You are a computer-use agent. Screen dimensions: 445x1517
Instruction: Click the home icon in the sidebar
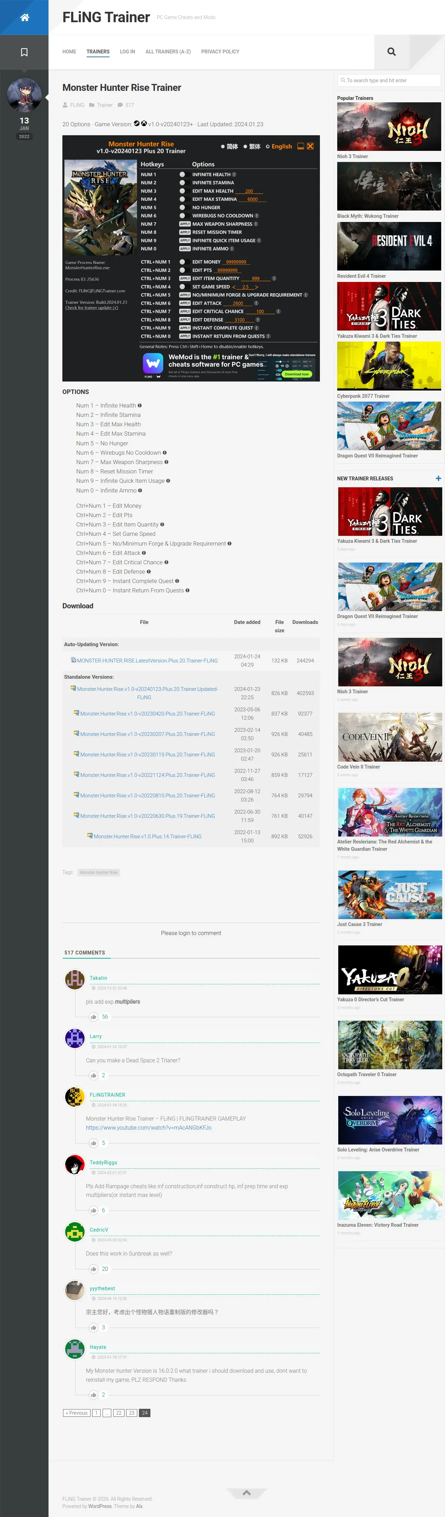(x=24, y=18)
